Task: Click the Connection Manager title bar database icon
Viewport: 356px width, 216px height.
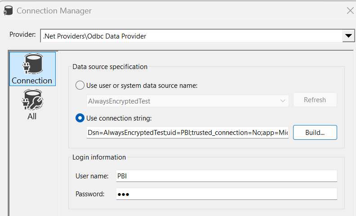Action: [x=8, y=10]
